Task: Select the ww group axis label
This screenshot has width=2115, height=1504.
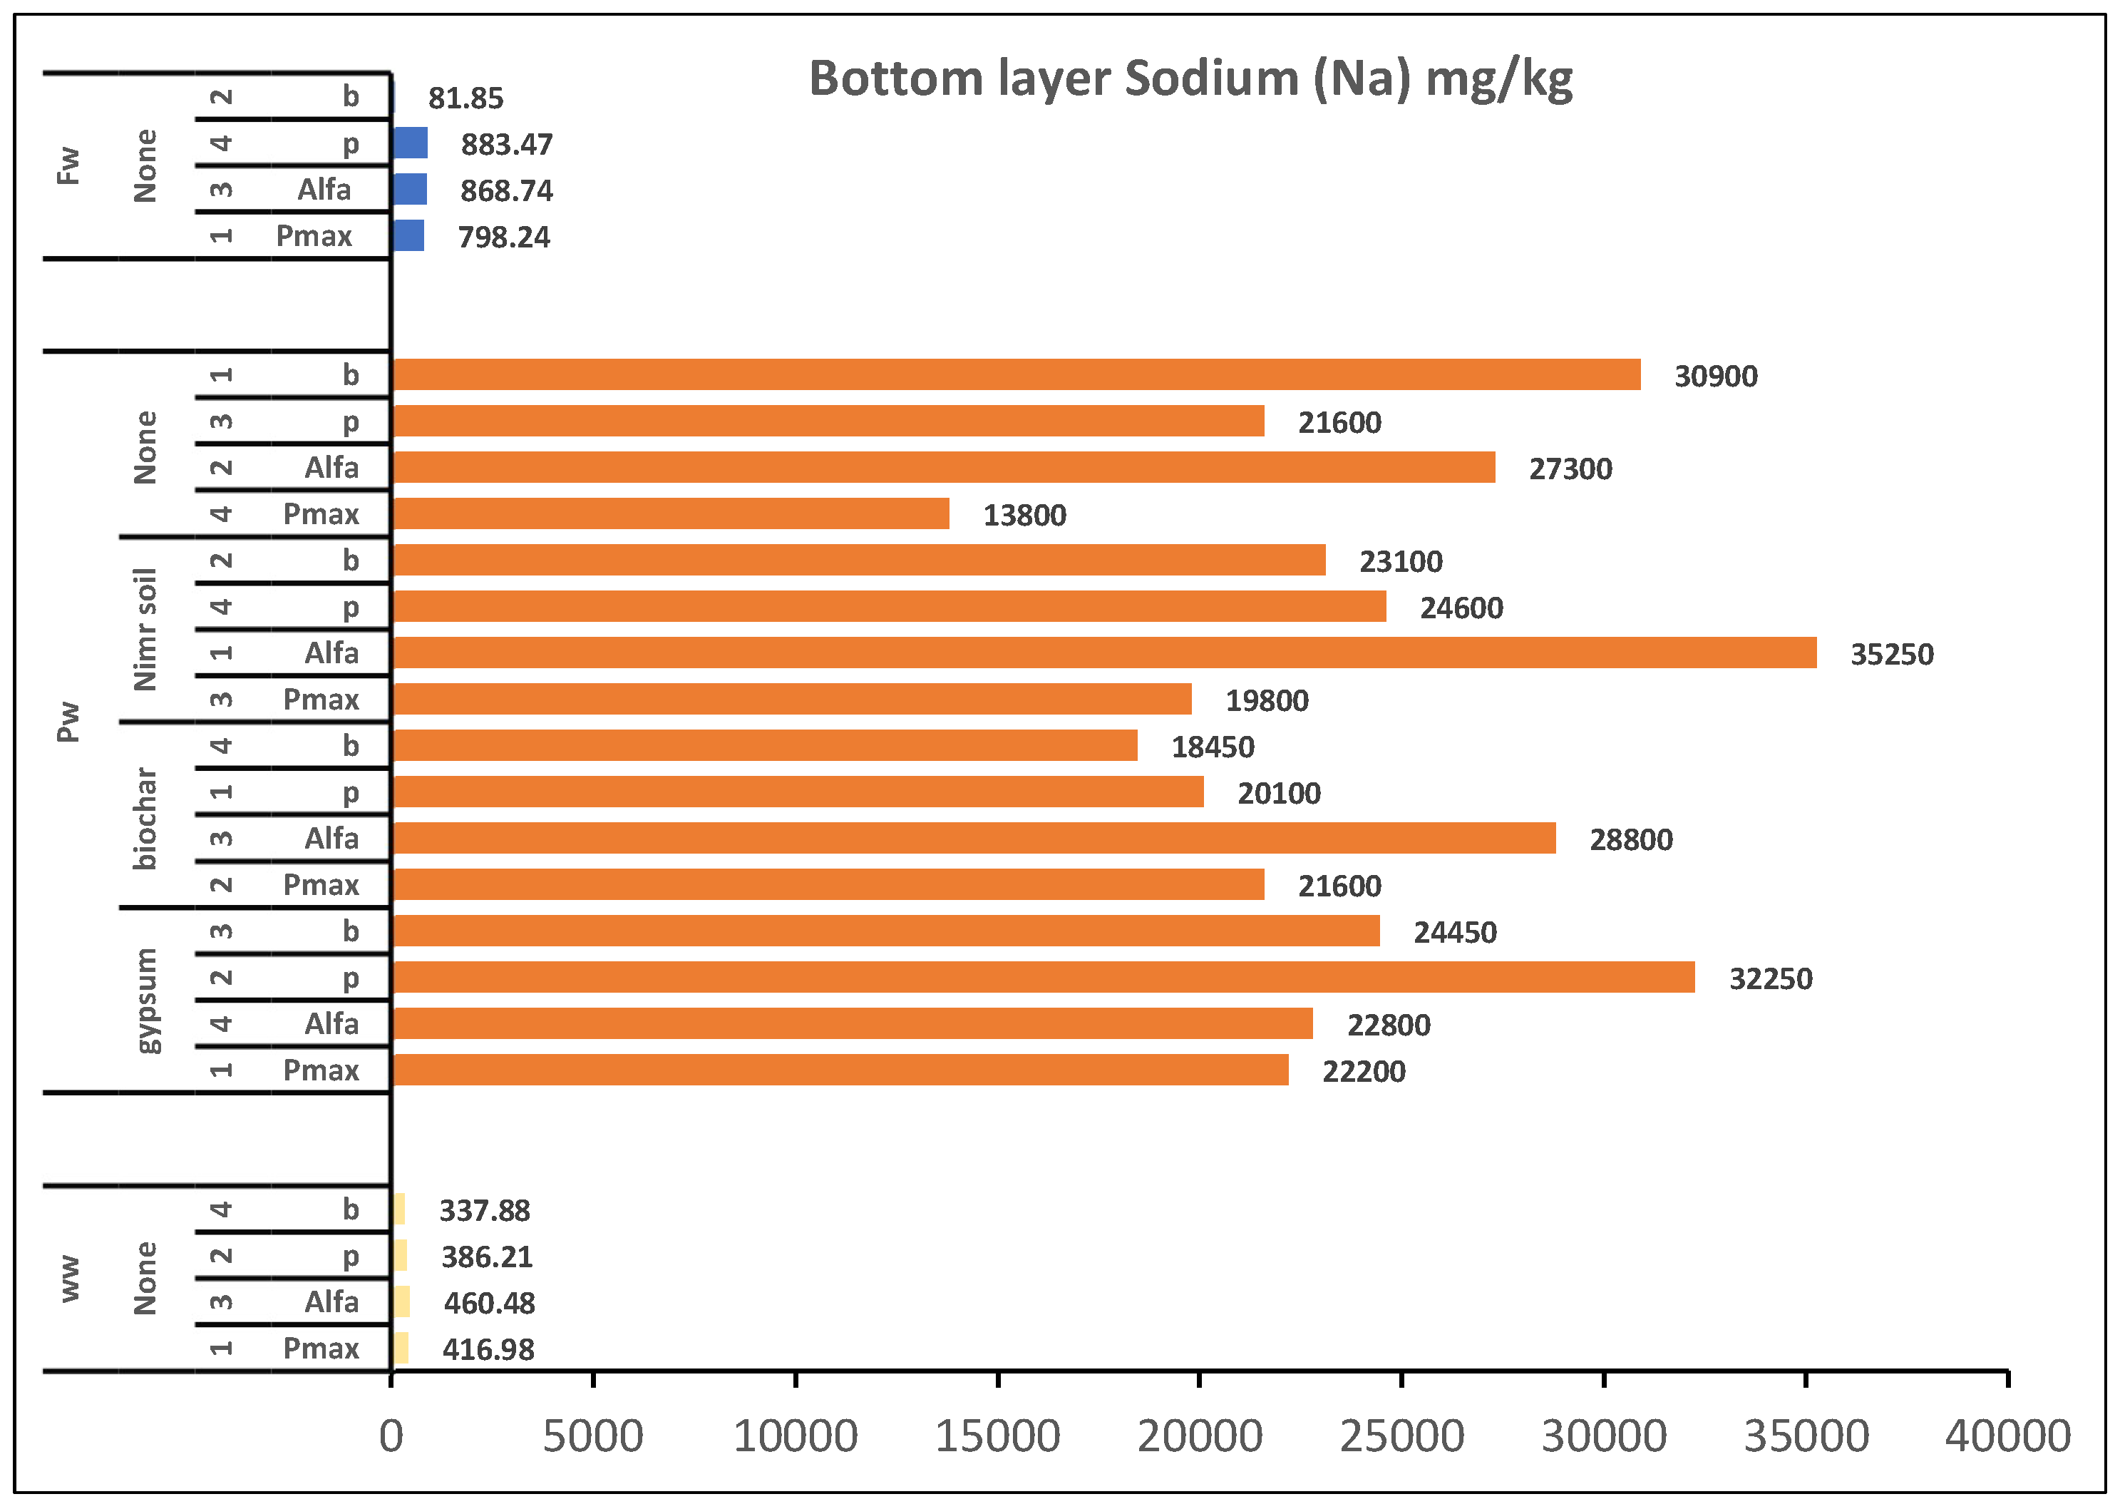Action: click(x=68, y=1278)
